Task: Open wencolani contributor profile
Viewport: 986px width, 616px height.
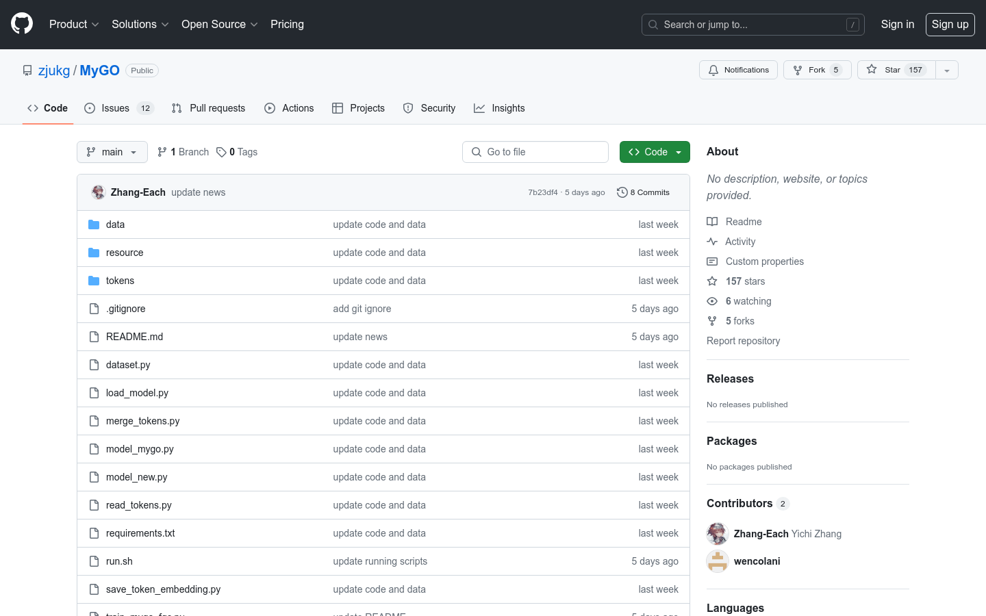Action: click(x=757, y=561)
